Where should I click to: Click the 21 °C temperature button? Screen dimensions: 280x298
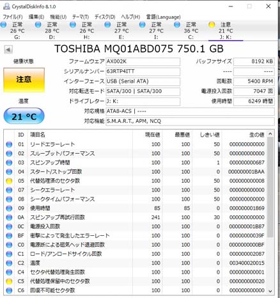[24, 116]
